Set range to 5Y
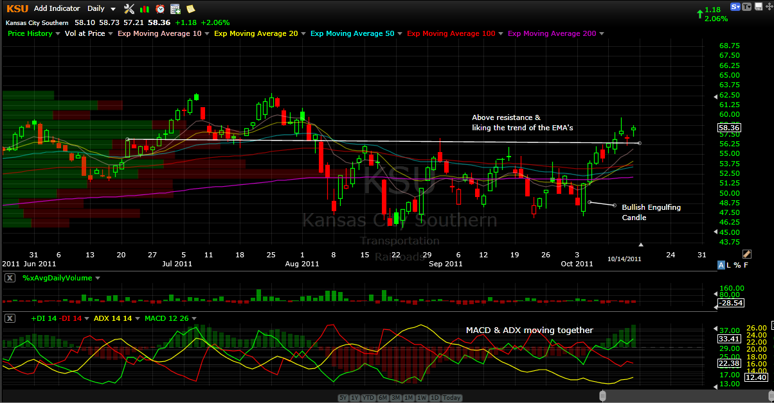774x403 pixels. point(343,398)
